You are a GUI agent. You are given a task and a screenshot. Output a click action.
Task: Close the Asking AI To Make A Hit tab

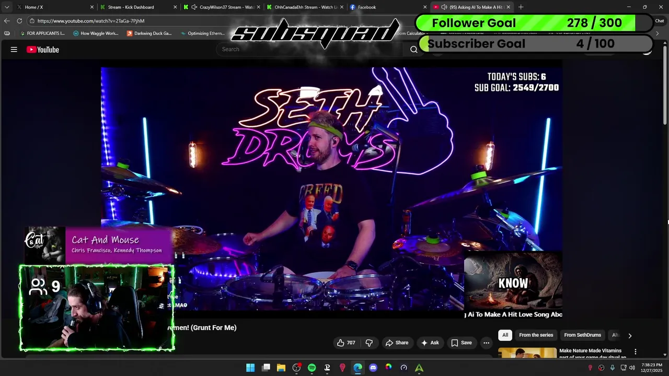click(508, 7)
